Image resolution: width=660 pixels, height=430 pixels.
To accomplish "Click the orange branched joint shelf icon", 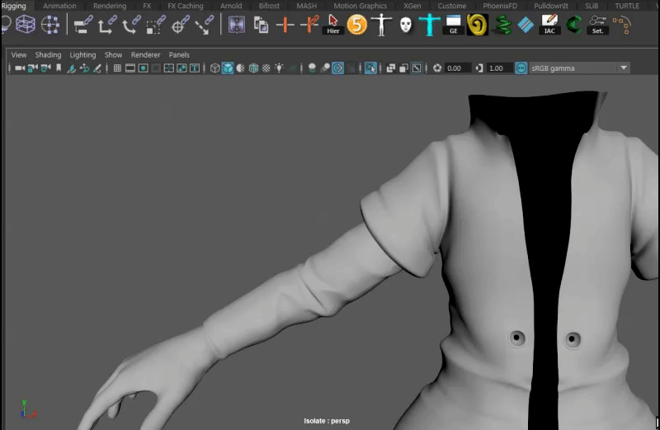I will 309,25.
